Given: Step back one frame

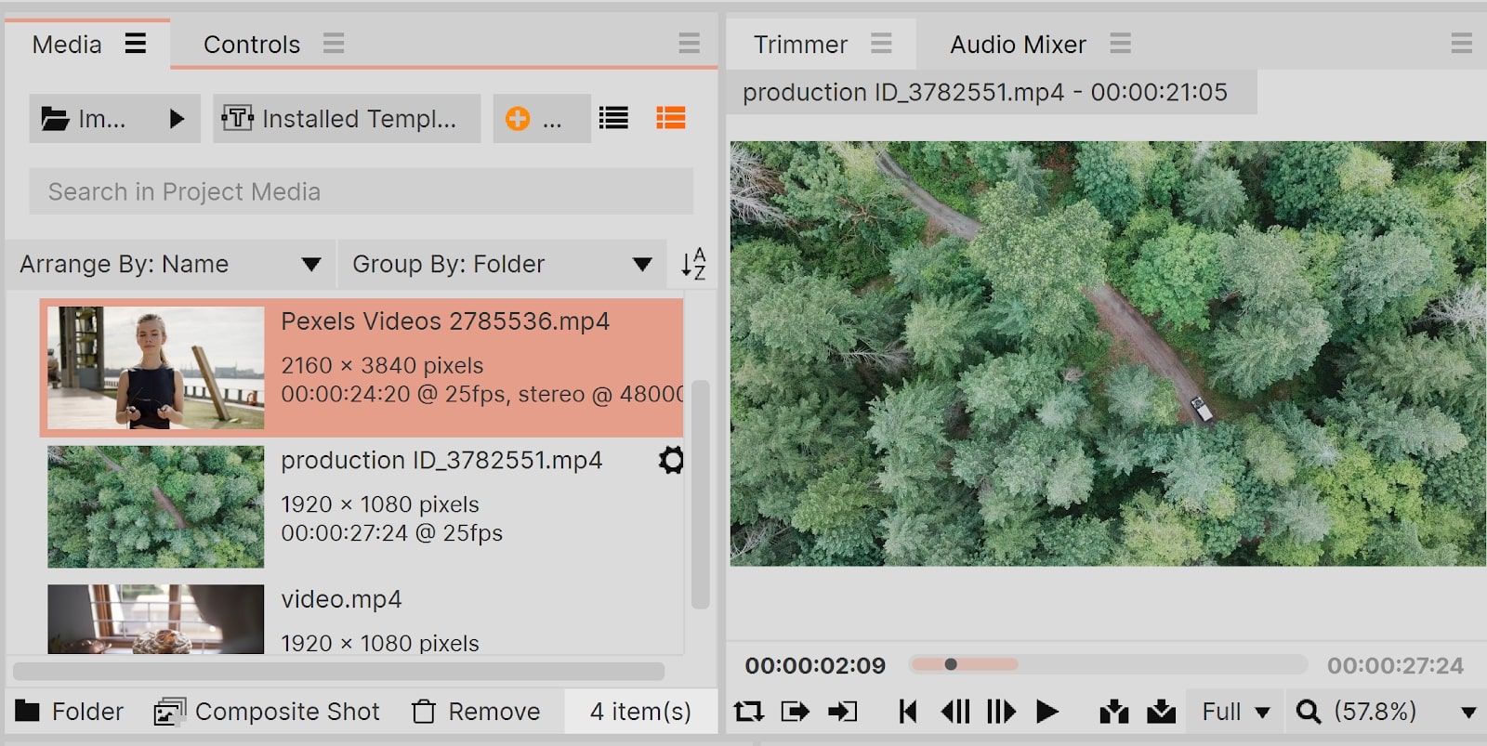Looking at the screenshot, I should click(x=954, y=712).
